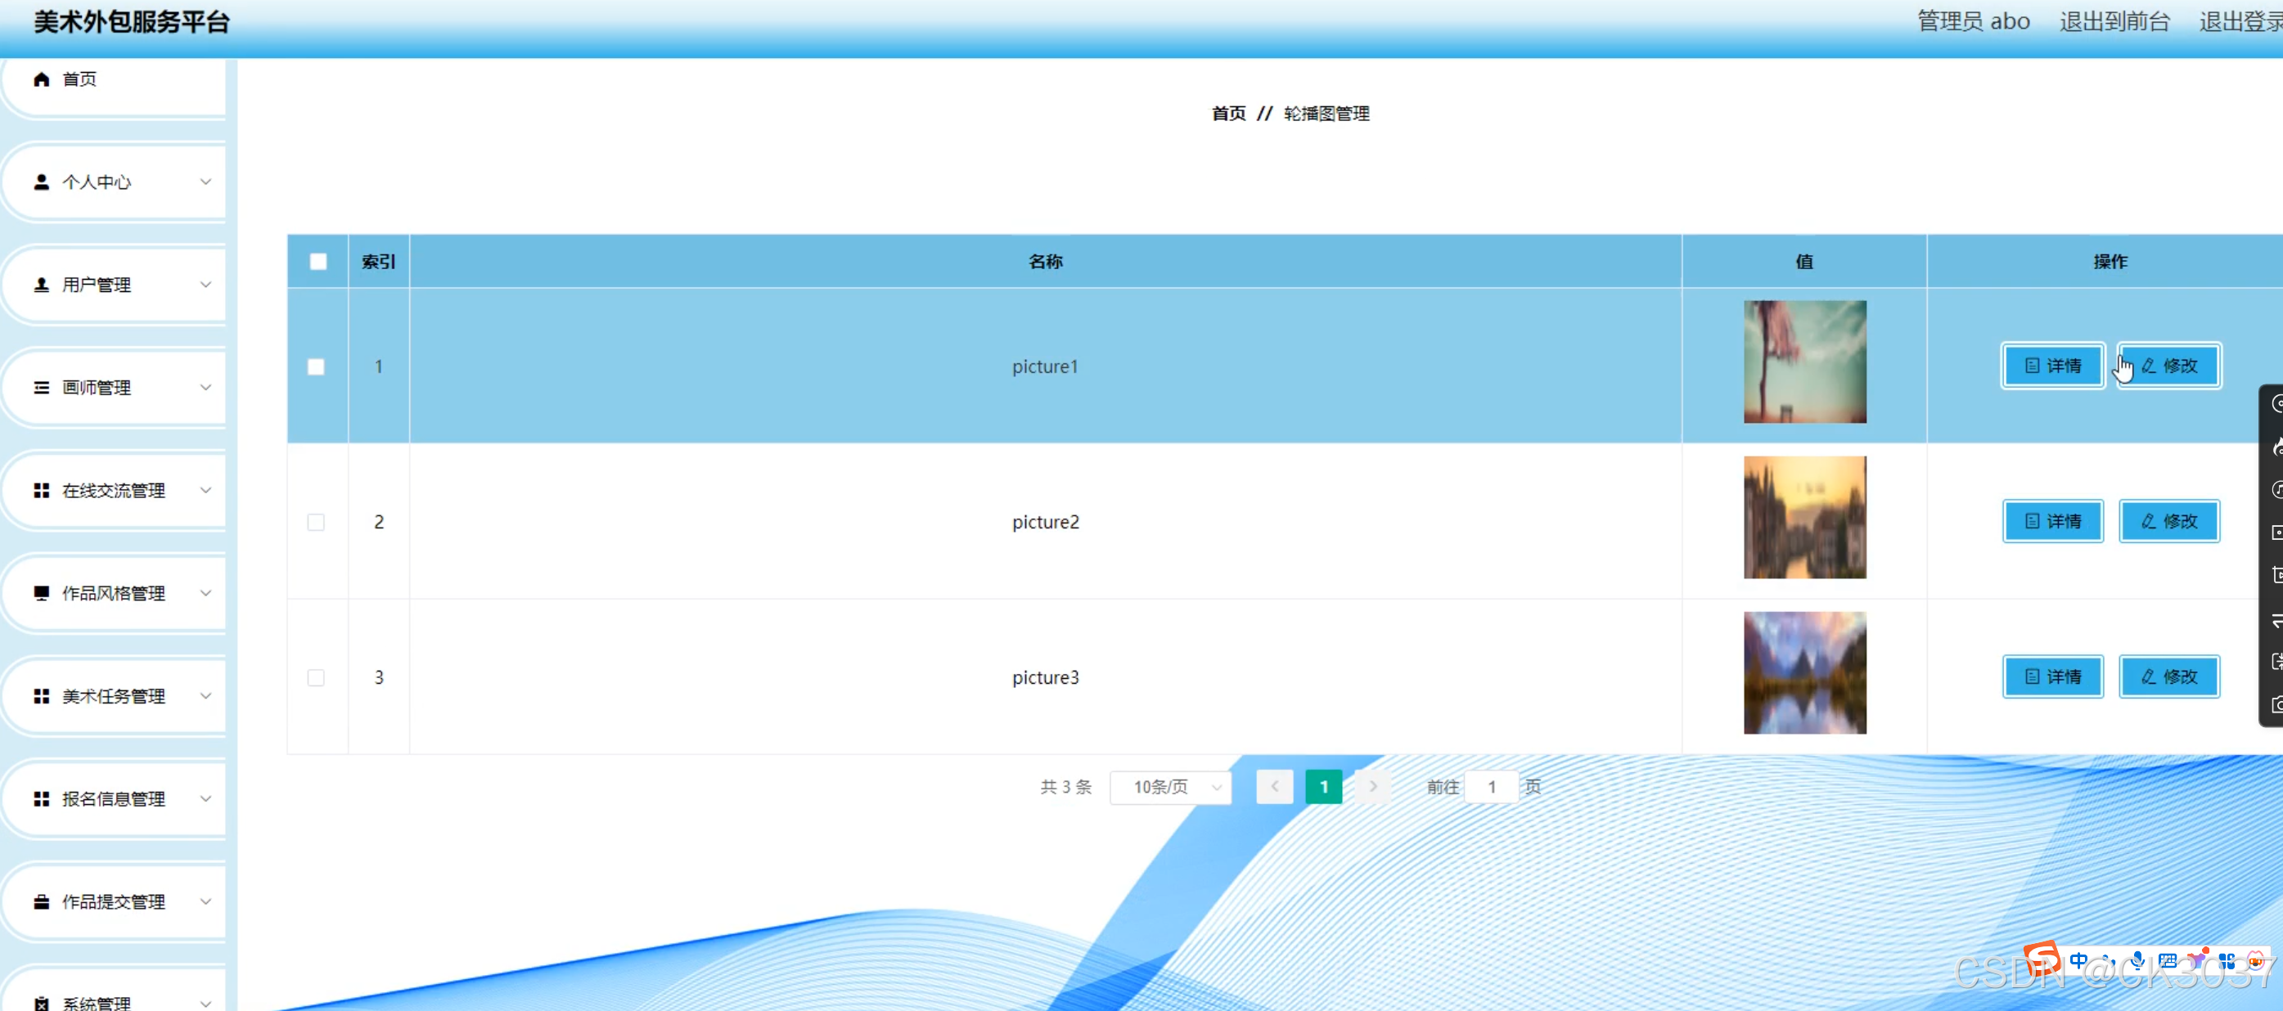Viewport: 2283px width, 1011px height.
Task: Click the 首页 breadcrumb link
Action: pos(1228,114)
